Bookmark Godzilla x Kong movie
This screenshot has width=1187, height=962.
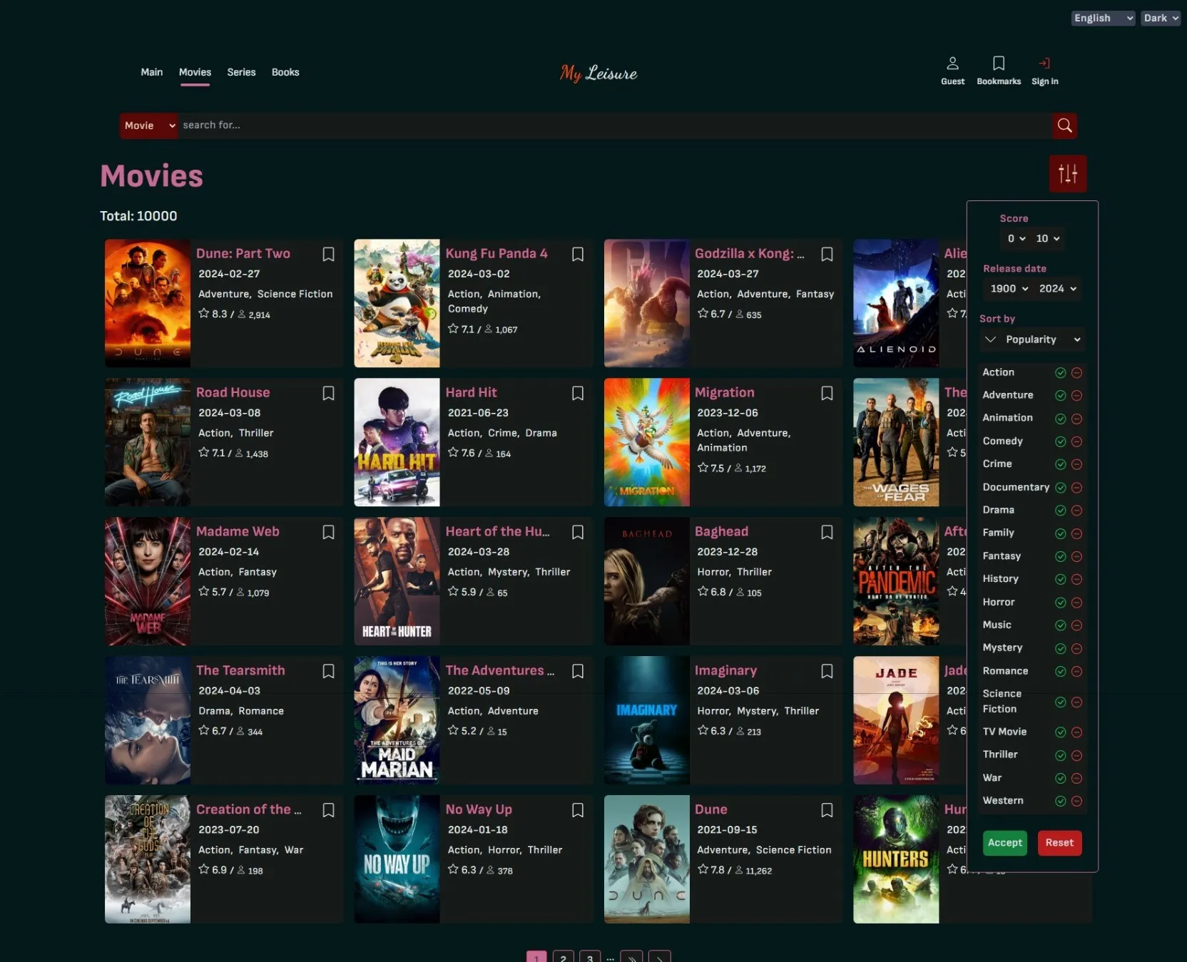(x=827, y=254)
